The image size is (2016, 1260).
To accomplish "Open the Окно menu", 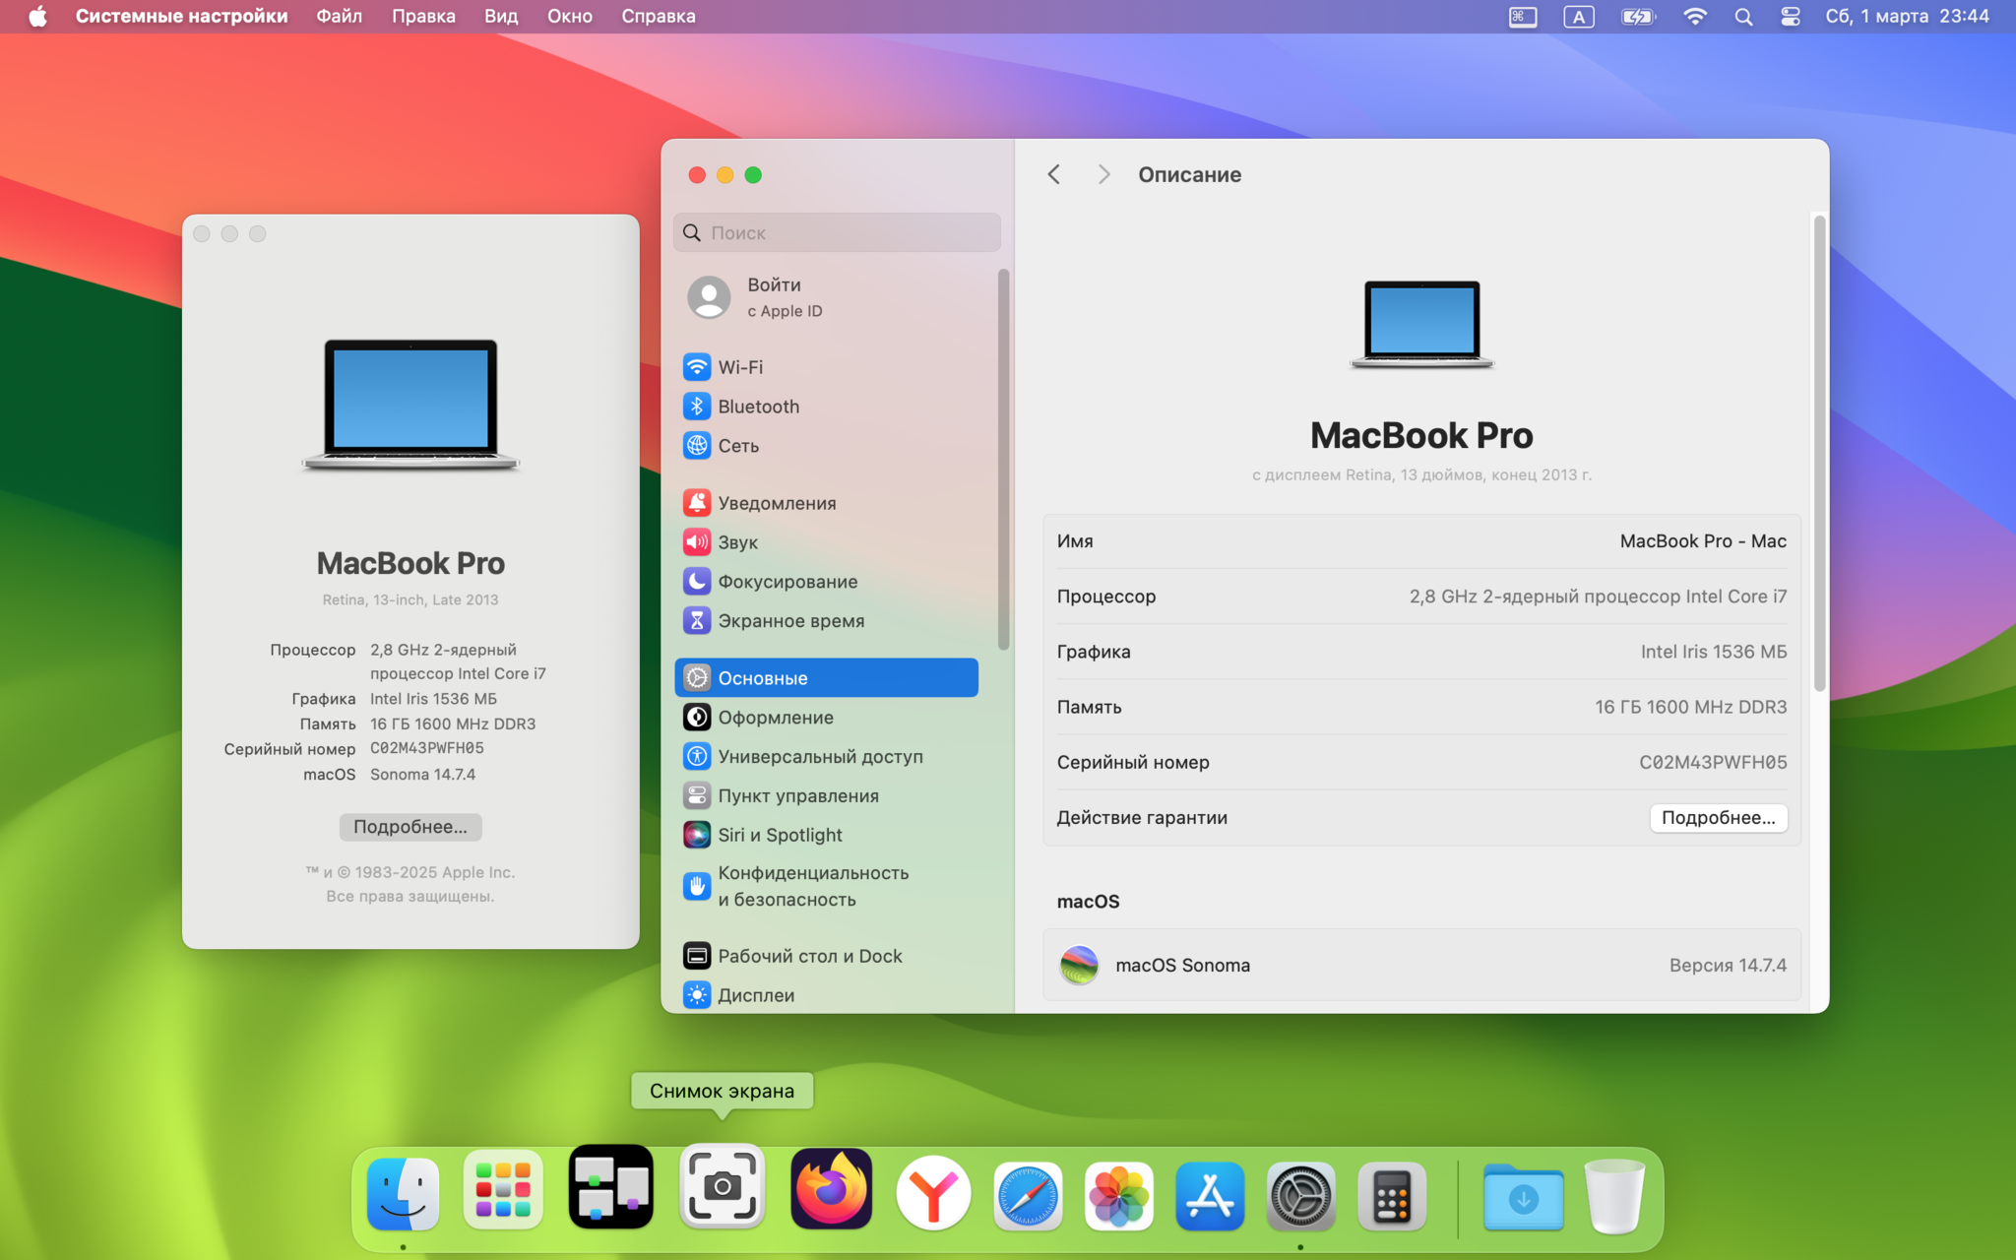I will click(570, 16).
